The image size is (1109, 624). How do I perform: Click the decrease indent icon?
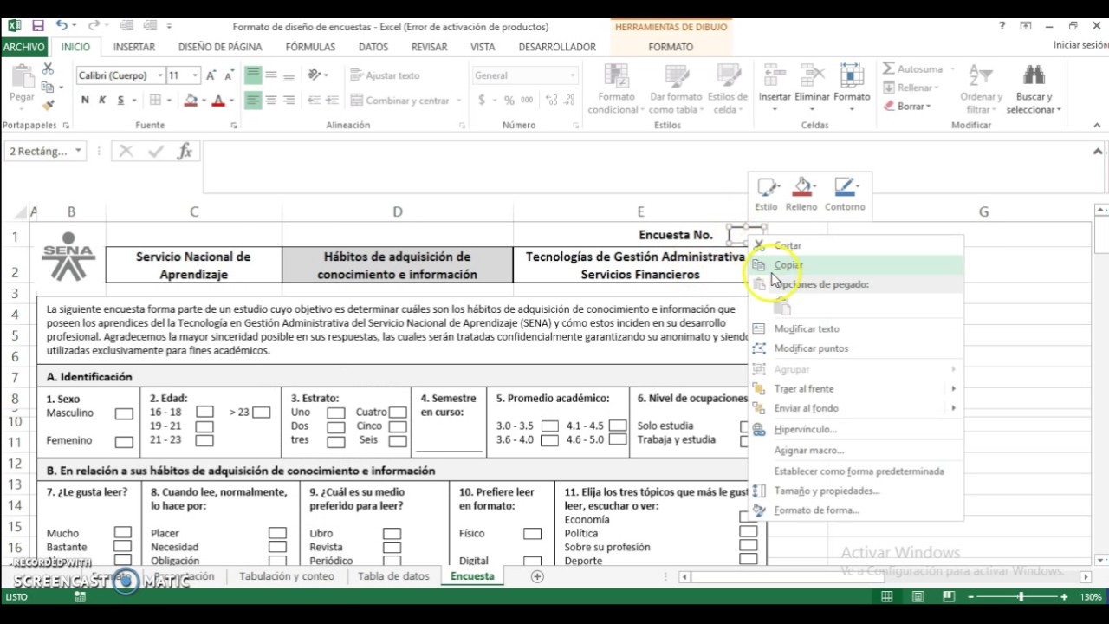(315, 101)
